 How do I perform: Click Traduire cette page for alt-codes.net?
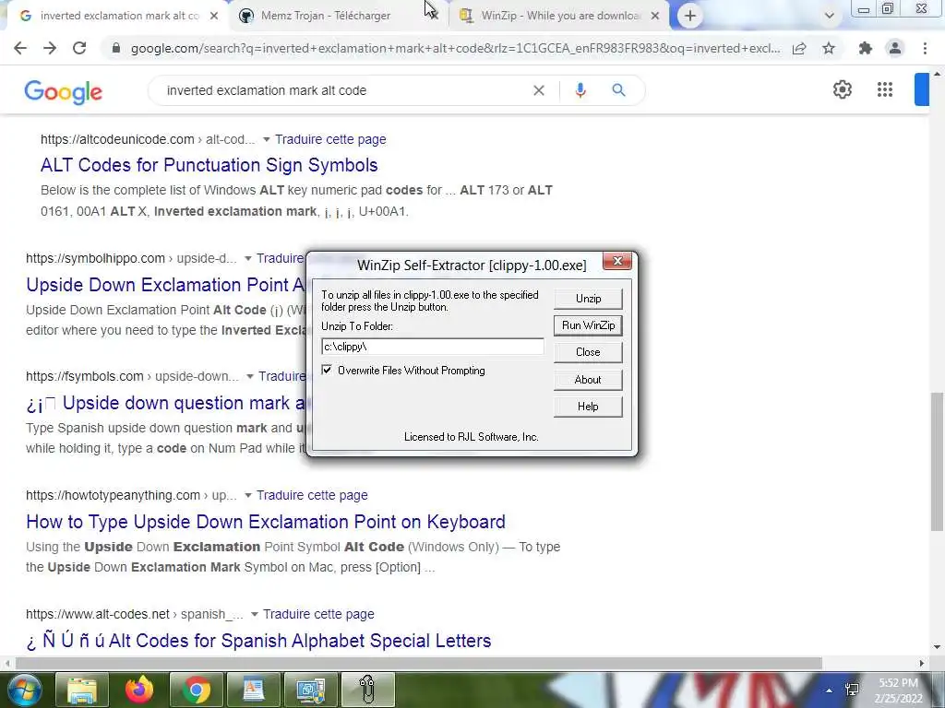(x=318, y=614)
